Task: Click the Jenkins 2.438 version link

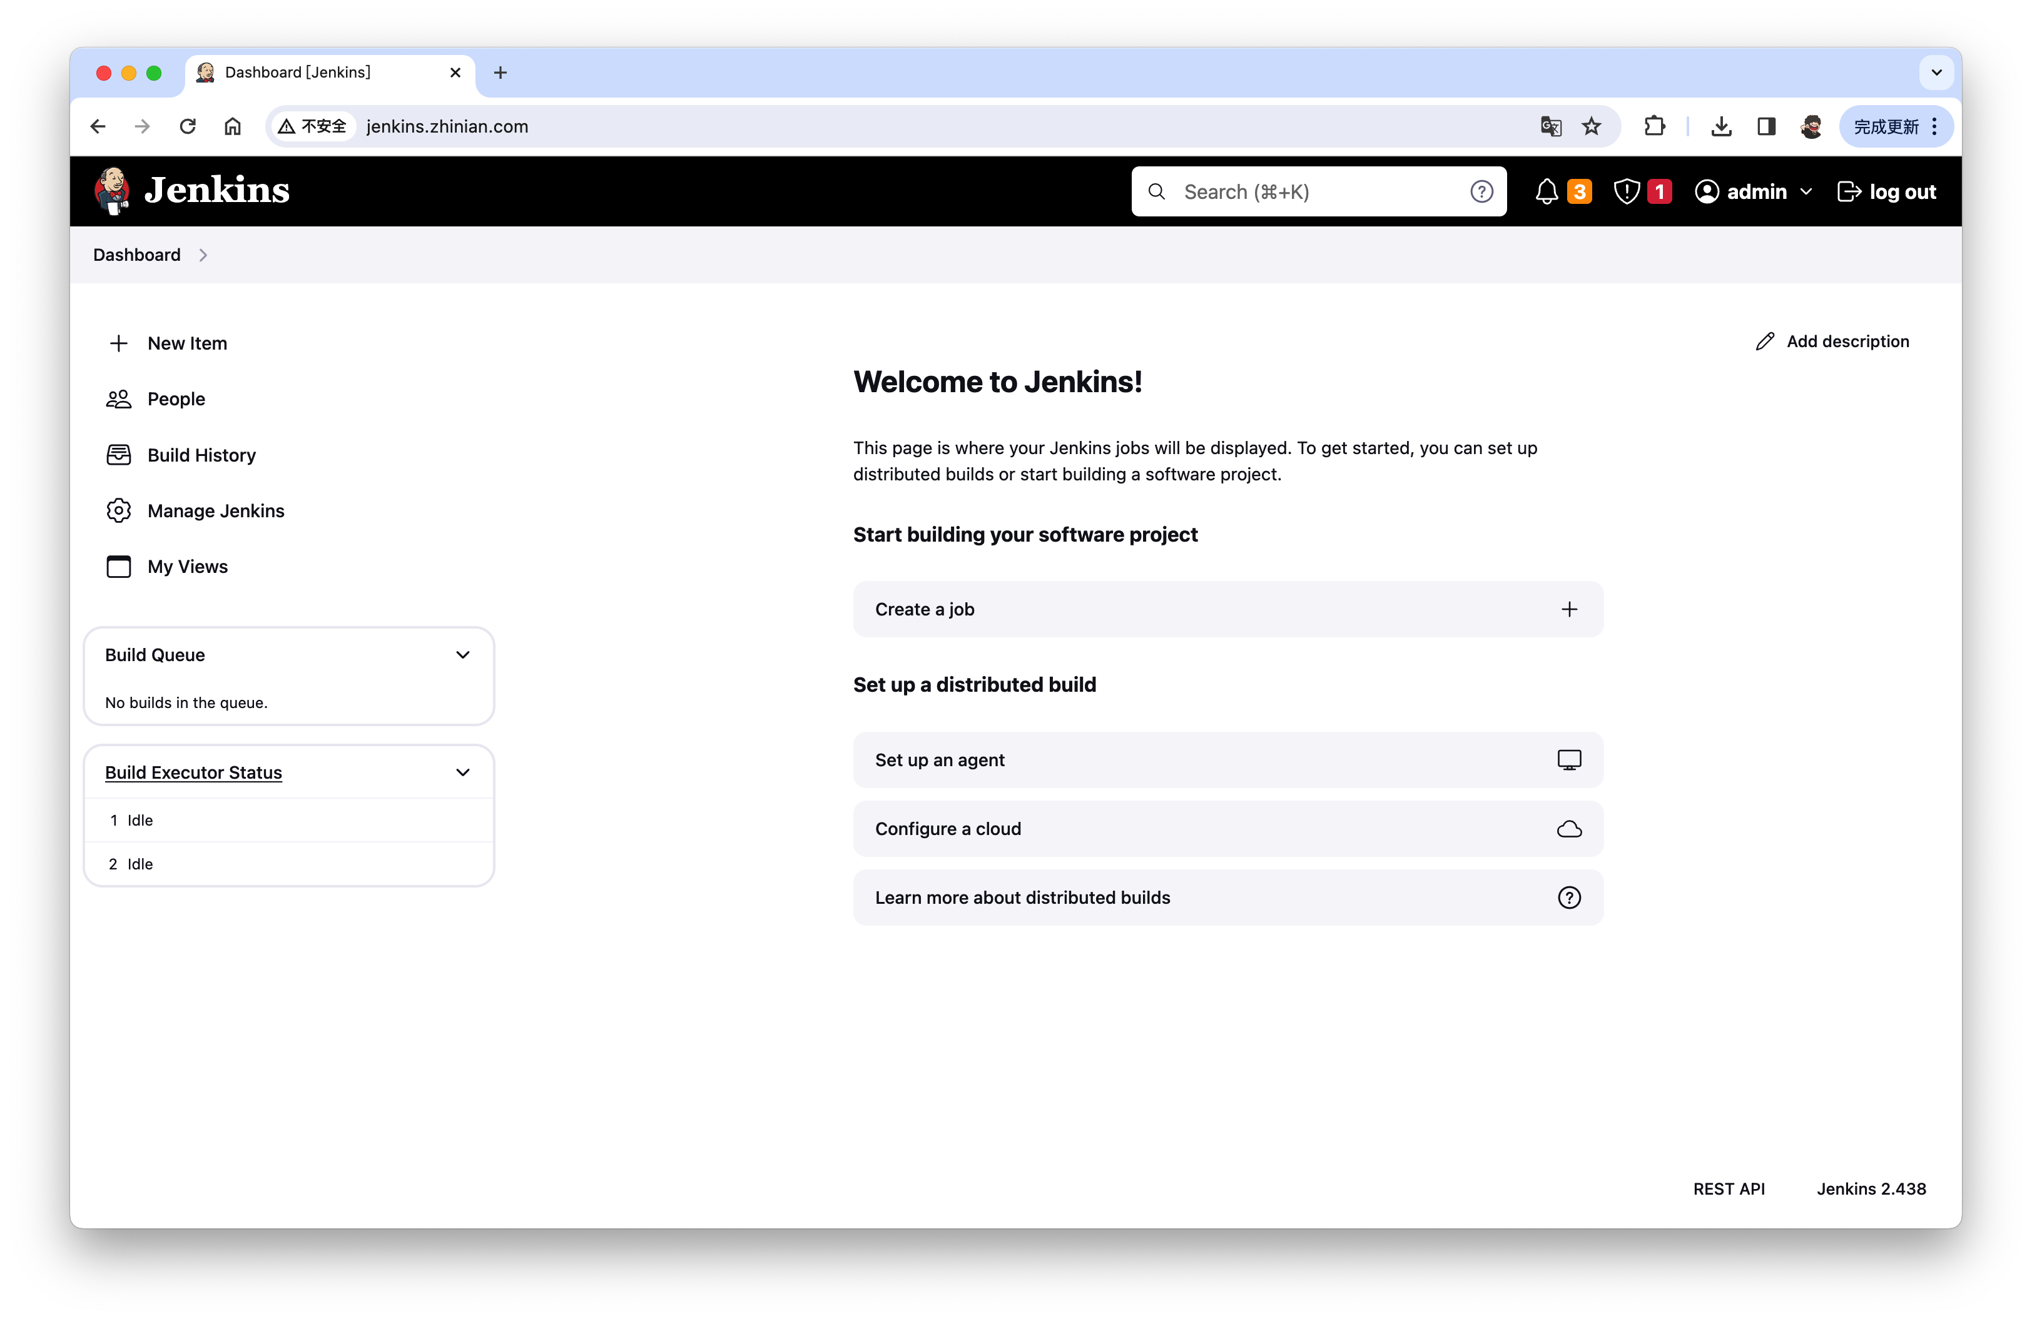Action: click(x=1871, y=1189)
